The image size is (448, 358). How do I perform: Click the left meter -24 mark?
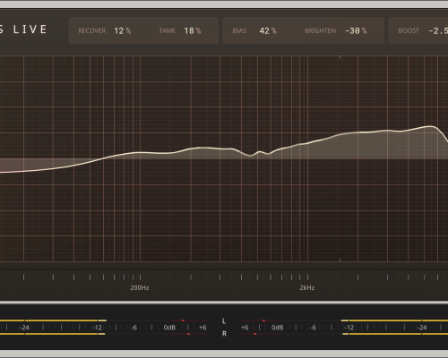(x=24, y=328)
